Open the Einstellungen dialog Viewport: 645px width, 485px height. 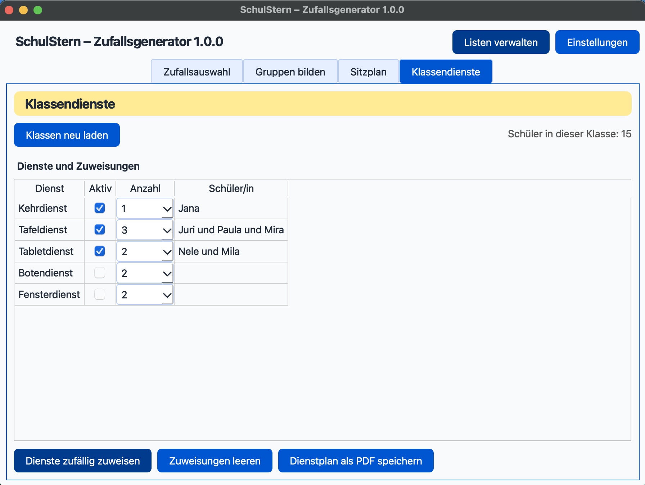(597, 42)
